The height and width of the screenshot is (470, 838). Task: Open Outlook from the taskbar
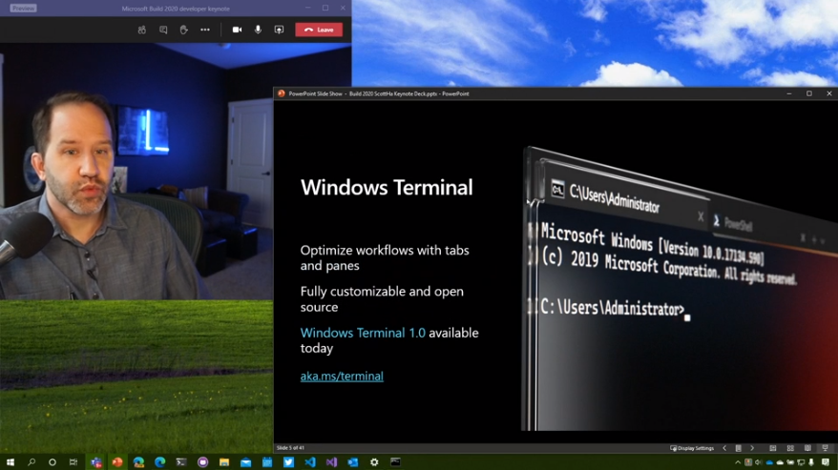[x=353, y=462]
